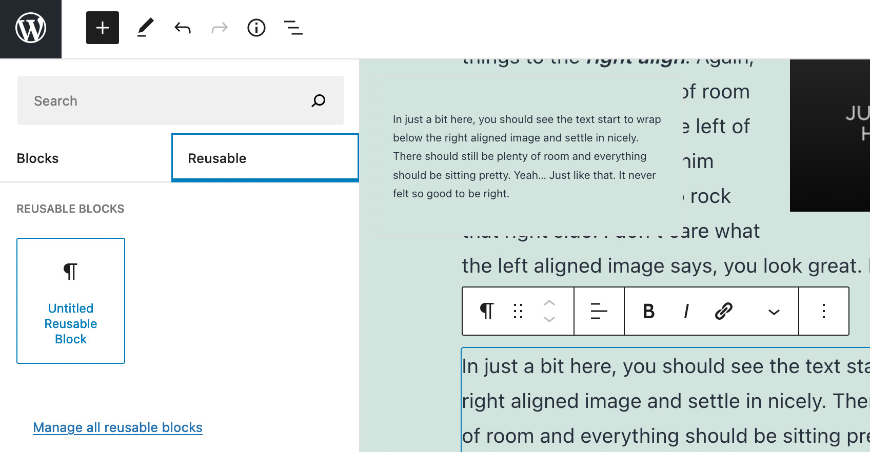Click the block drag handle
Image resolution: width=870 pixels, height=452 pixels.
click(x=518, y=311)
